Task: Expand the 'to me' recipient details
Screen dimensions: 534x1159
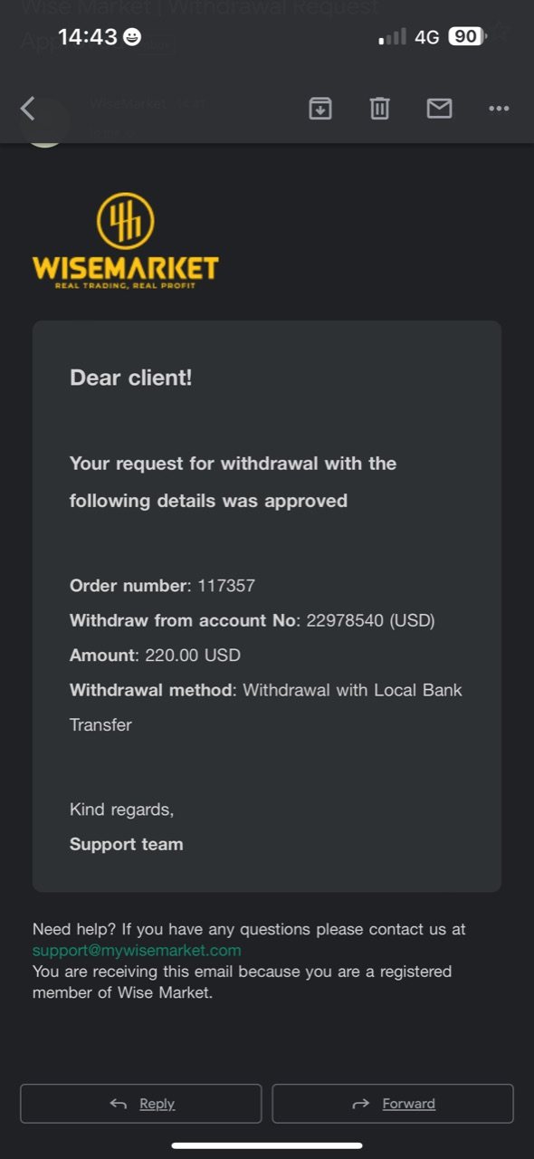Action: tap(113, 133)
